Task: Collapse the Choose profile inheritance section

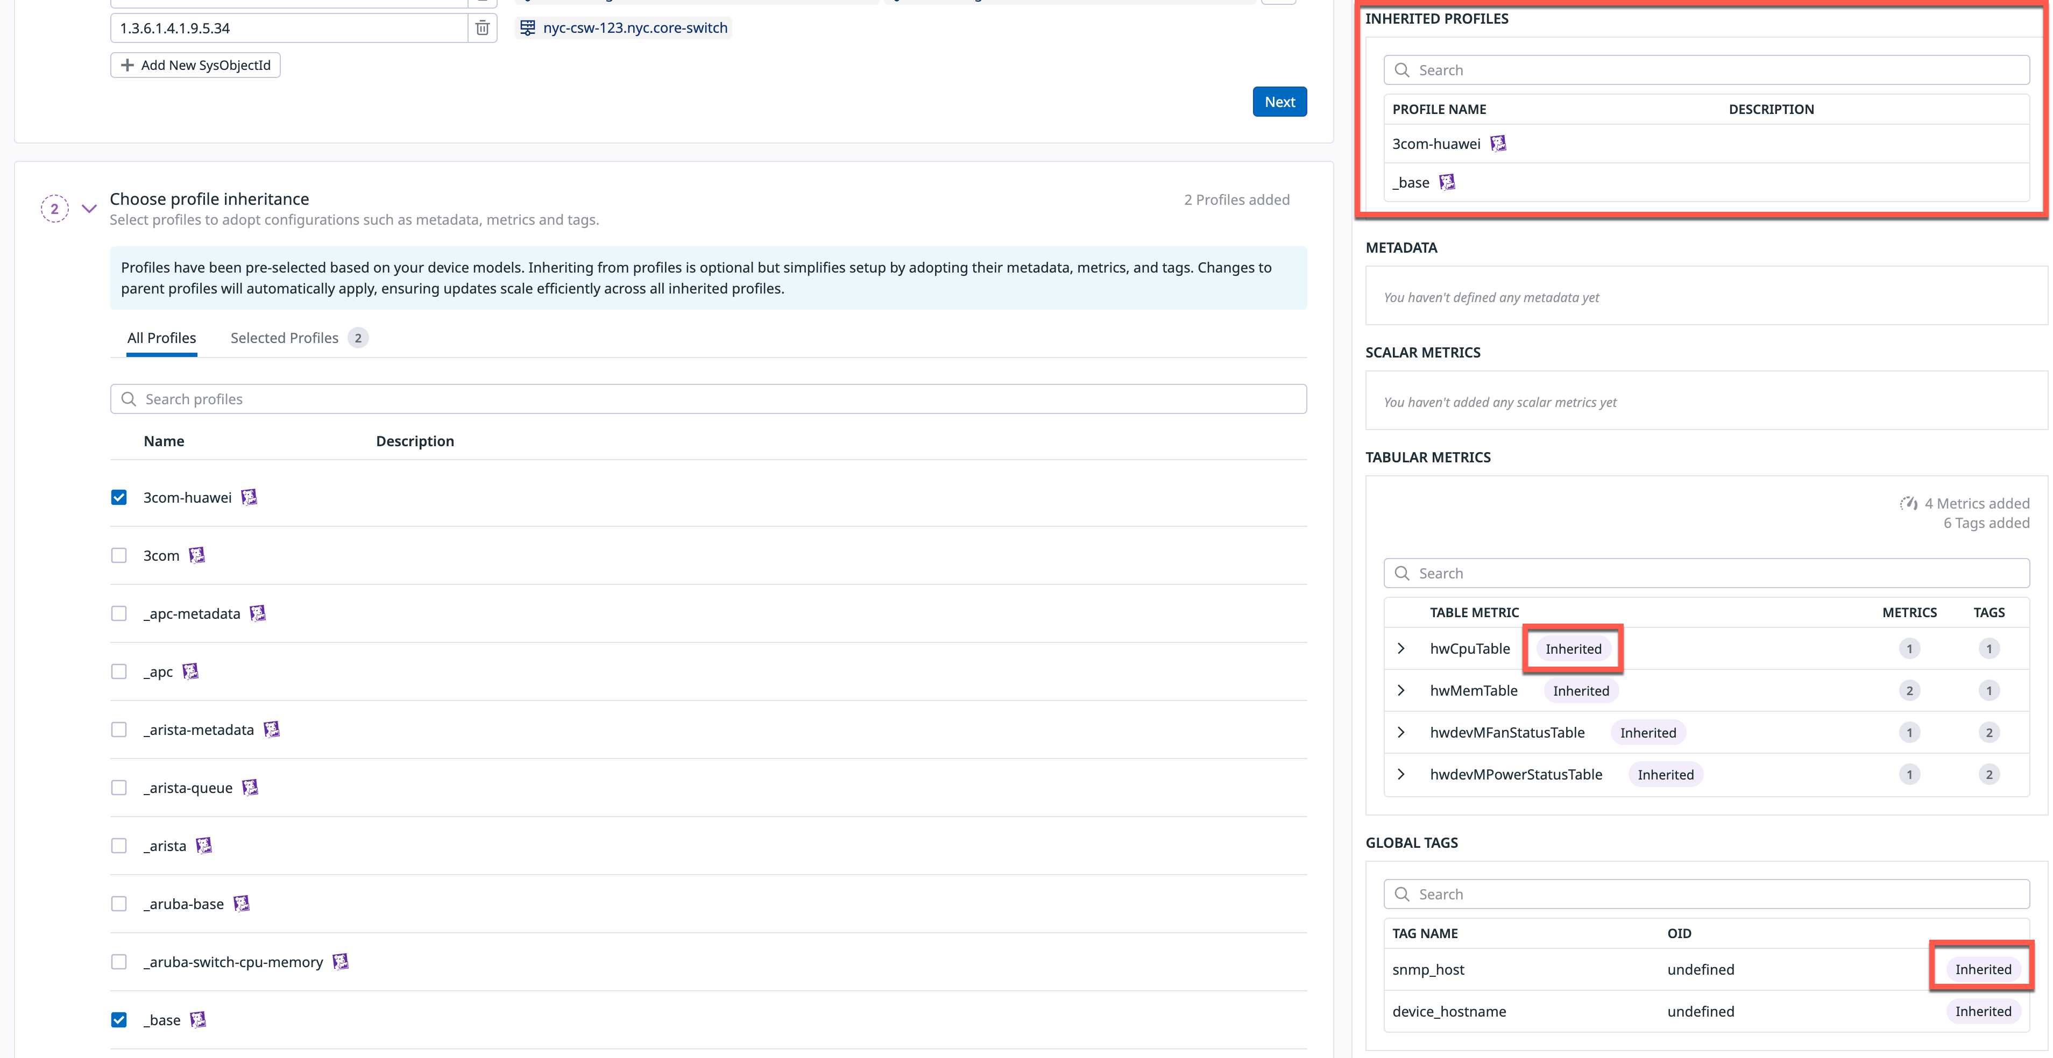Action: tap(89, 209)
